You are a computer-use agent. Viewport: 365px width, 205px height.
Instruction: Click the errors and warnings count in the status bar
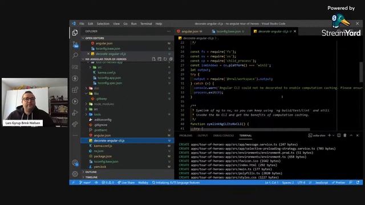(108, 183)
